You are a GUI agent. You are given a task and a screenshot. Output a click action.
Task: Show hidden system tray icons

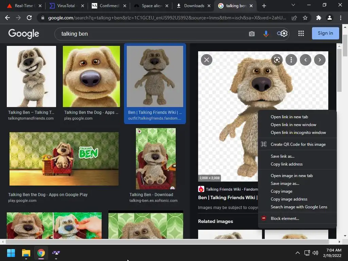click(x=298, y=253)
